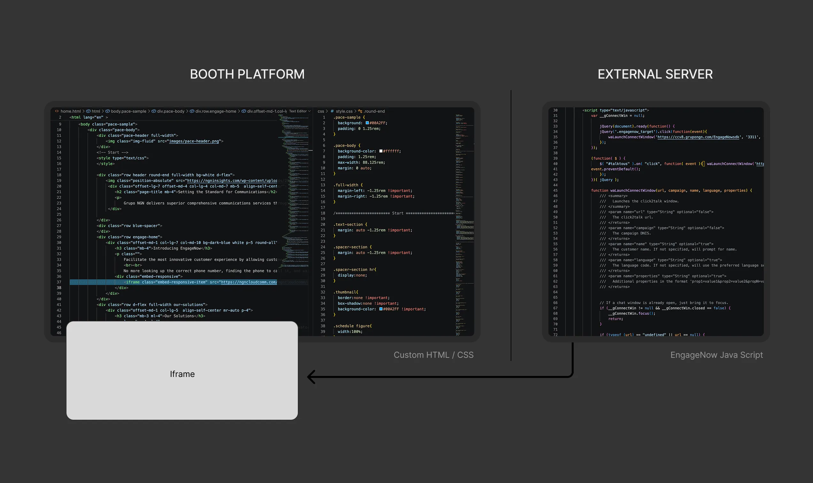Click the #00A2FF swatch in .thumbnail rule

point(381,309)
